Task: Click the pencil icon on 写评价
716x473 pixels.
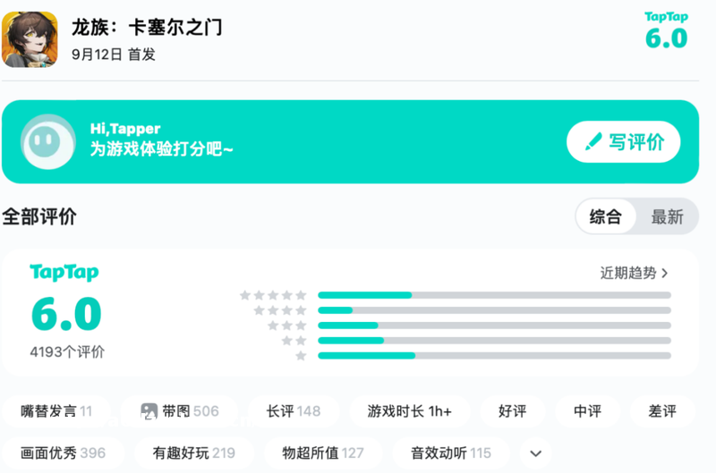Action: coord(592,142)
